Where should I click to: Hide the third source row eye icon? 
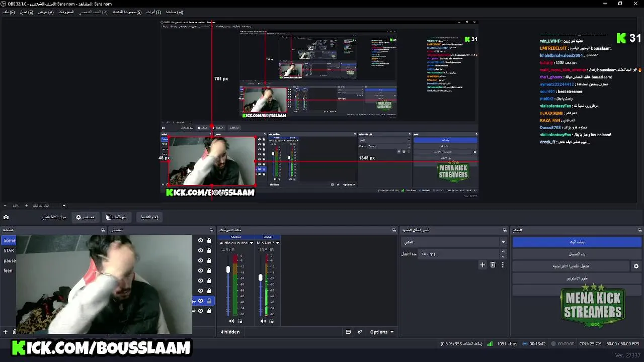201,260
